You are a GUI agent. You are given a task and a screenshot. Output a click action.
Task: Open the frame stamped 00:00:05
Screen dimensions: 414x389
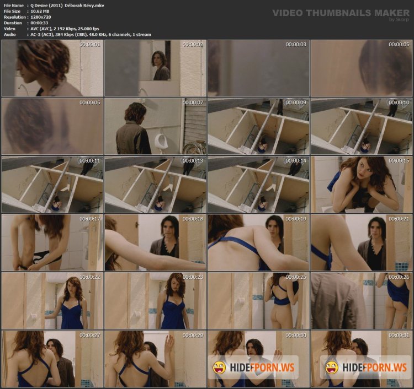click(362, 68)
